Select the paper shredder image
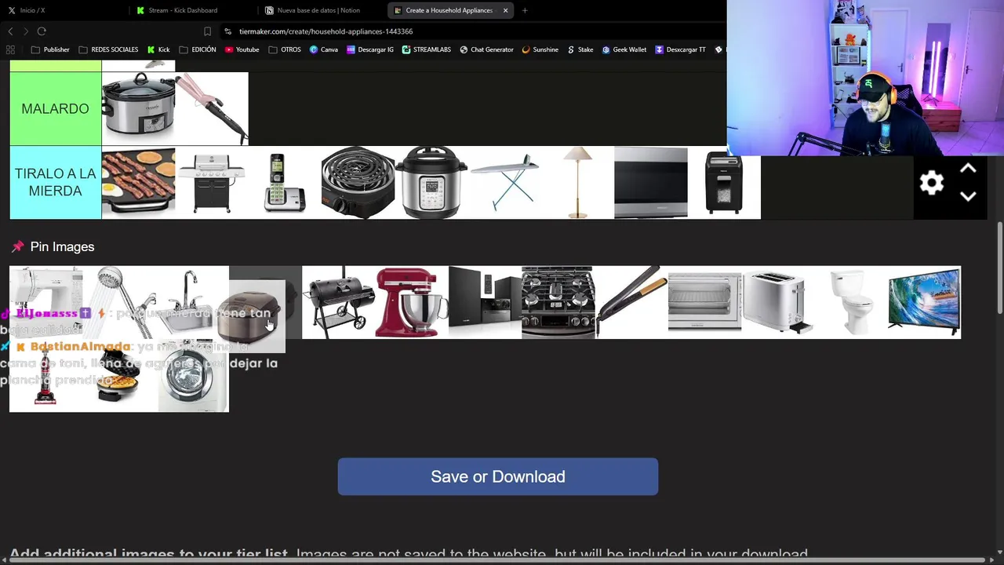 point(724,182)
